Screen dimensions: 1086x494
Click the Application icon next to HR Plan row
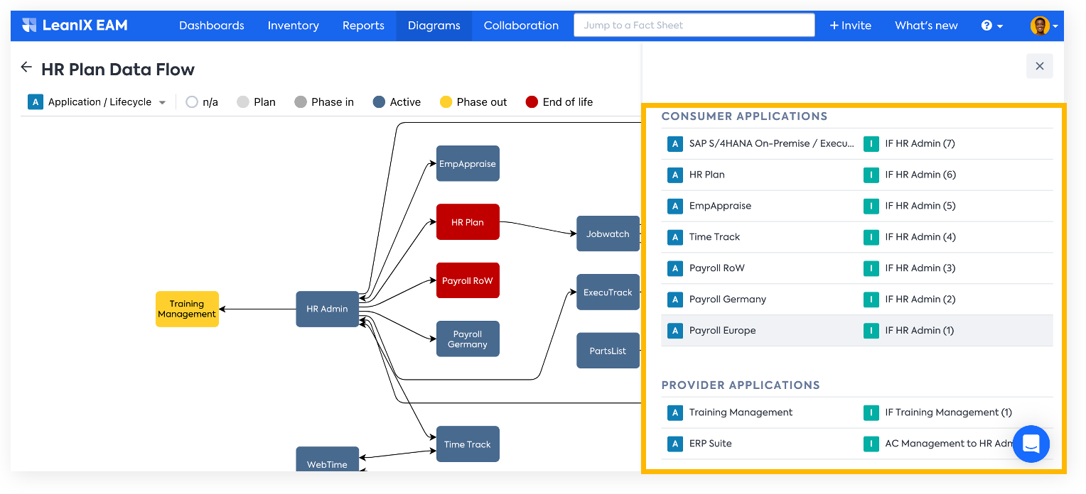coord(674,175)
